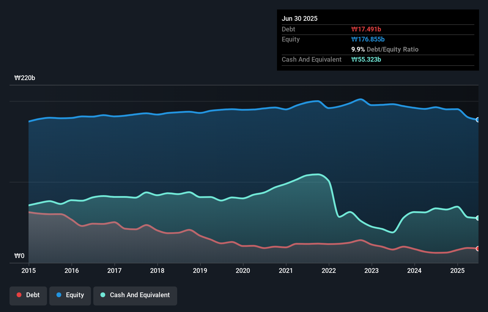Expand the Debt/Equity Ratio row
This screenshot has height=312, width=488.
385,50
